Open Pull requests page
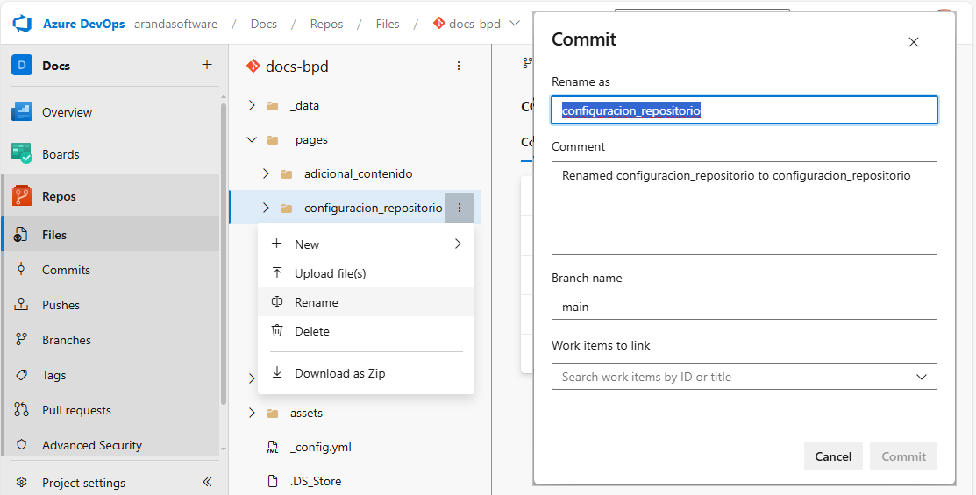The width and height of the screenshot is (976, 495). pos(76,410)
